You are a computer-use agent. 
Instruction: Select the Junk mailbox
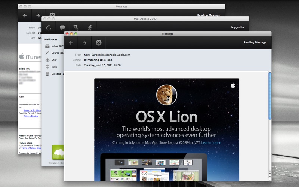[54, 67]
